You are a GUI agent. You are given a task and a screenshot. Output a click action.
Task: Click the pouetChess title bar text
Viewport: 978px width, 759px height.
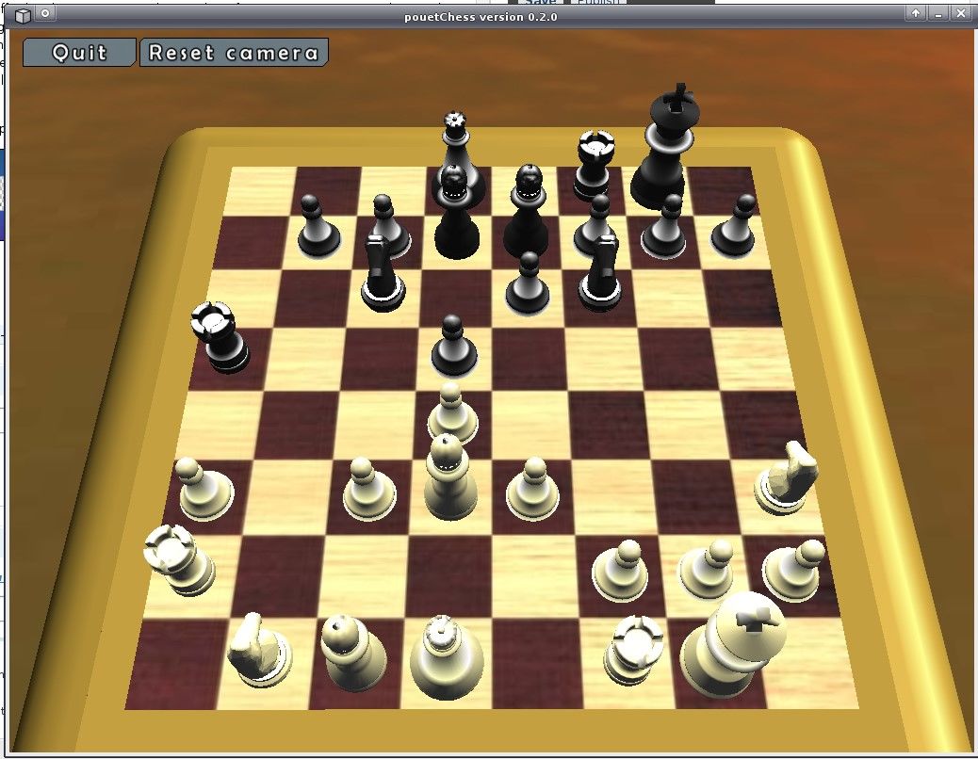pos(487,16)
